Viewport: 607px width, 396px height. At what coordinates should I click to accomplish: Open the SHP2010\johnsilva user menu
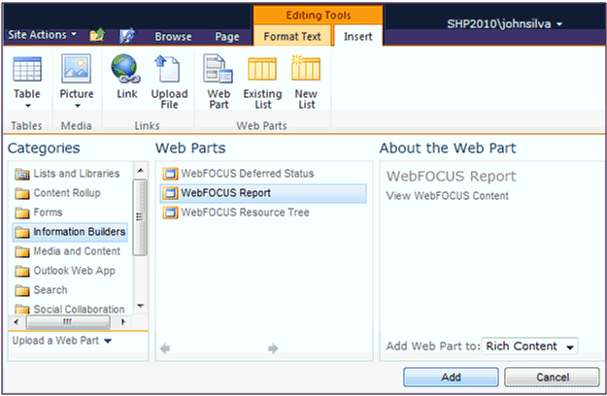pyautogui.click(x=504, y=24)
